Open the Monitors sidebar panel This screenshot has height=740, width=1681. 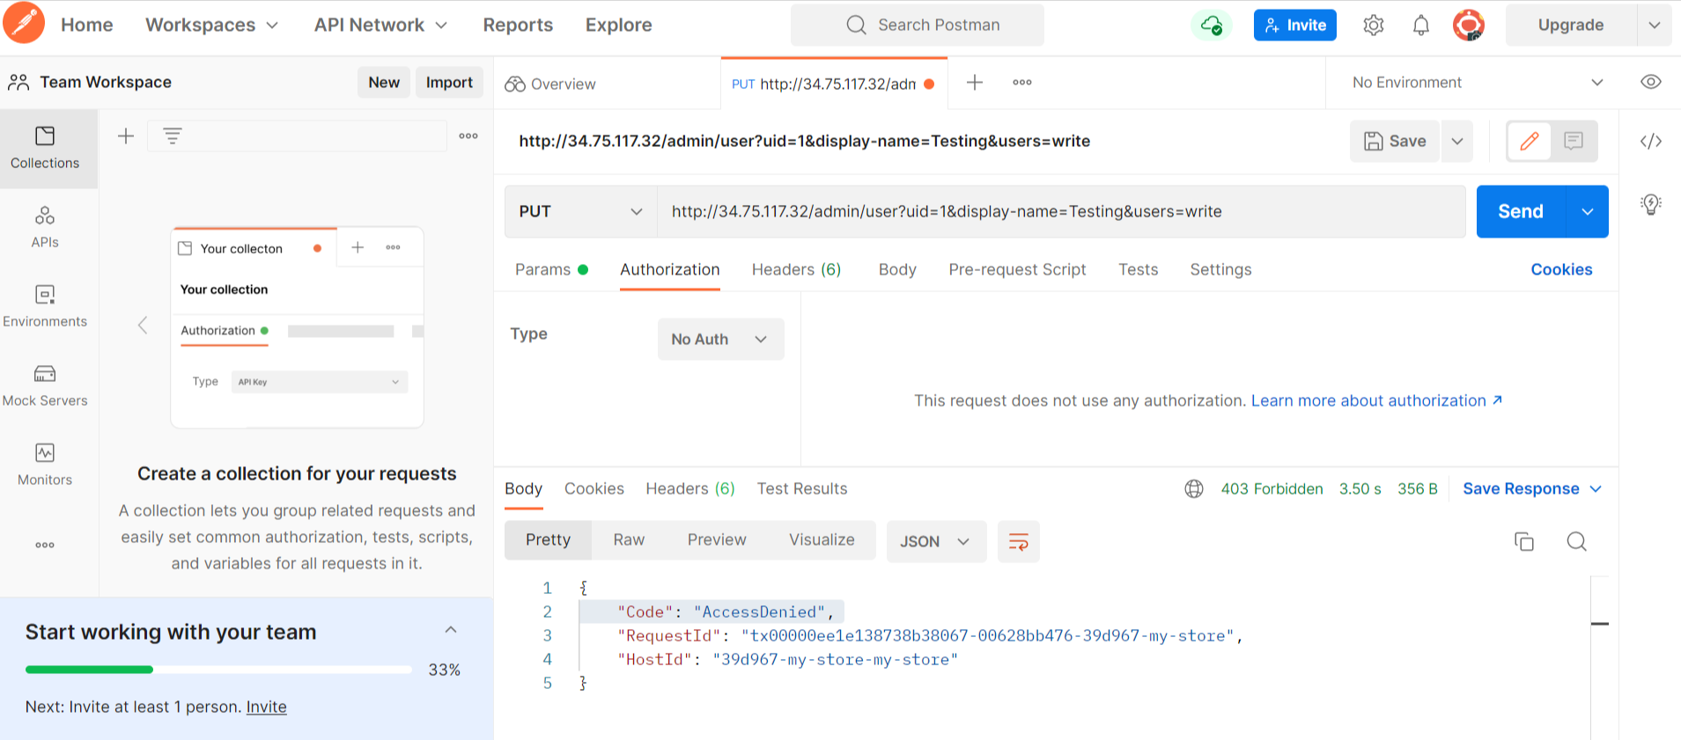(45, 465)
